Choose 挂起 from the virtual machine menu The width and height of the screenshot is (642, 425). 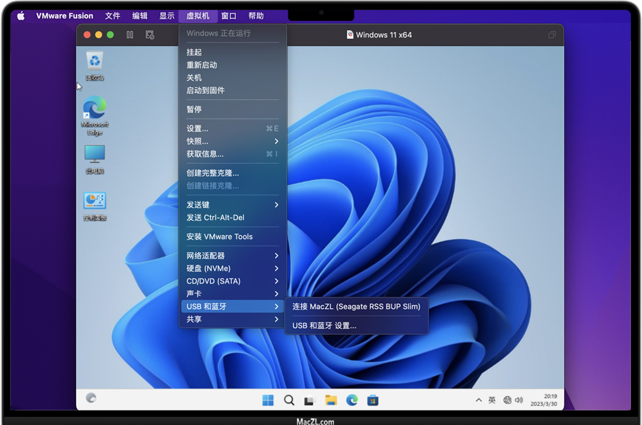pyautogui.click(x=194, y=52)
